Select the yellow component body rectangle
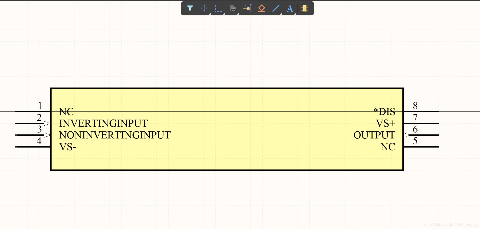 [x=227, y=129]
